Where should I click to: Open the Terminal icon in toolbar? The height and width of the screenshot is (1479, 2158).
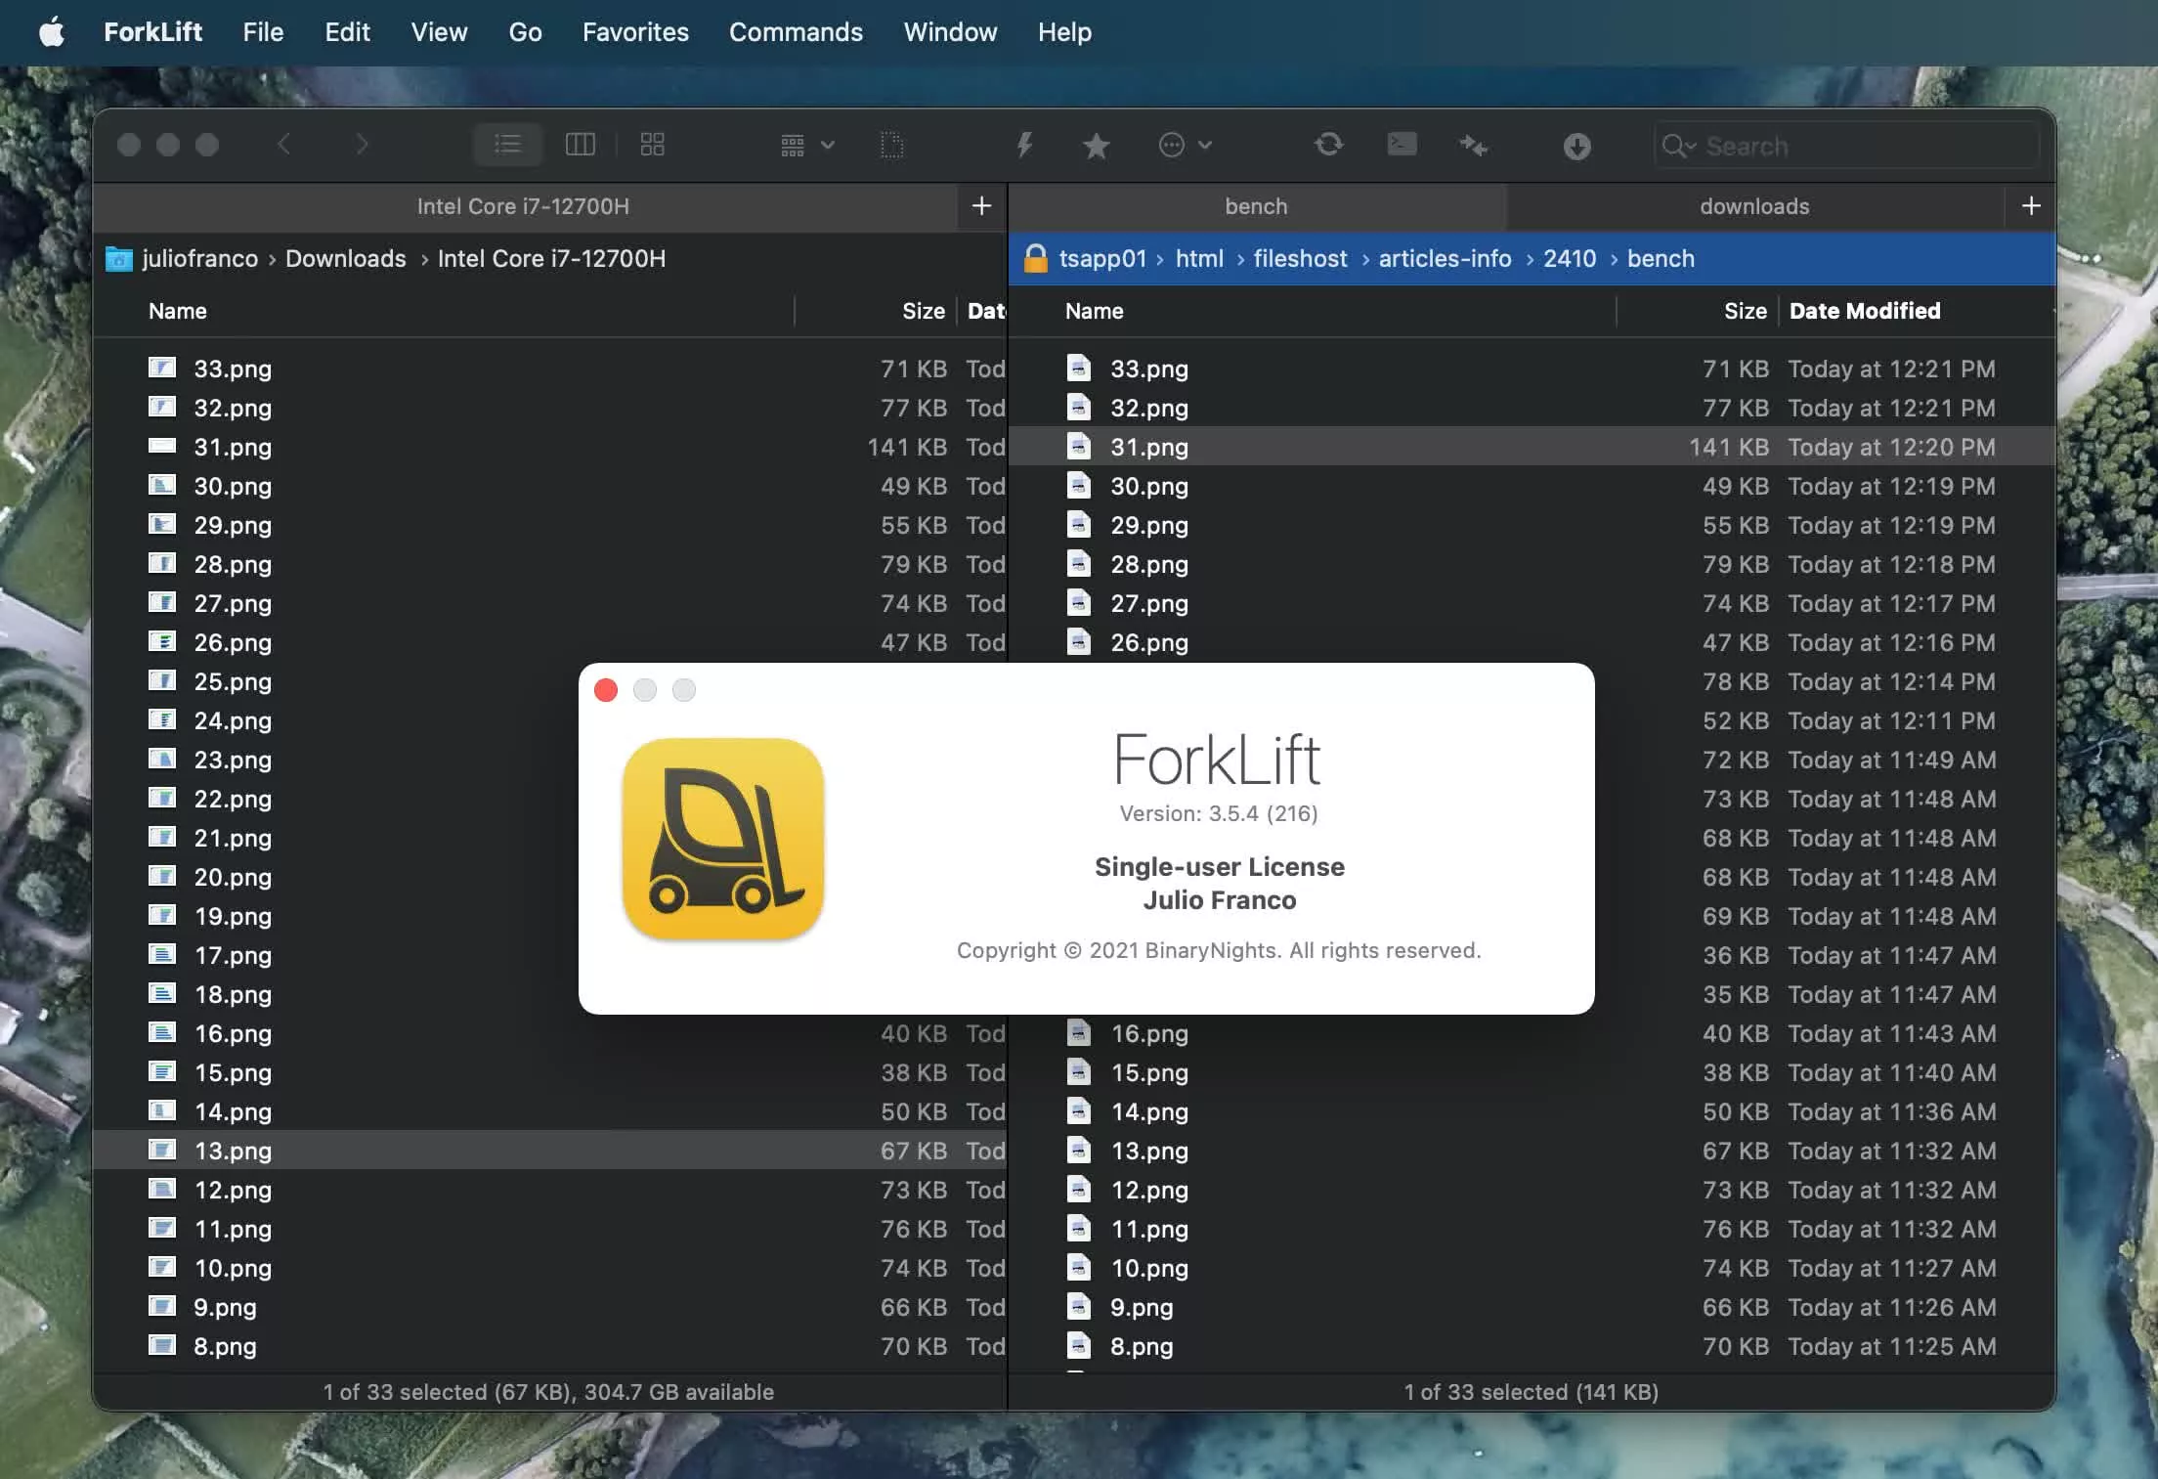point(1402,145)
